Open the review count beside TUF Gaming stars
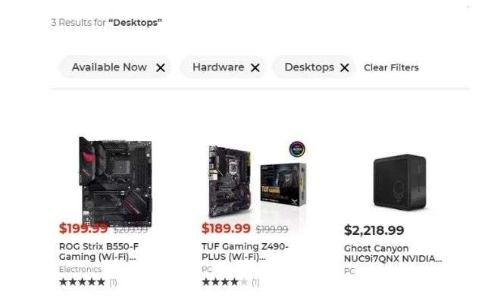Screen dimensions: 485x303 (255, 283)
